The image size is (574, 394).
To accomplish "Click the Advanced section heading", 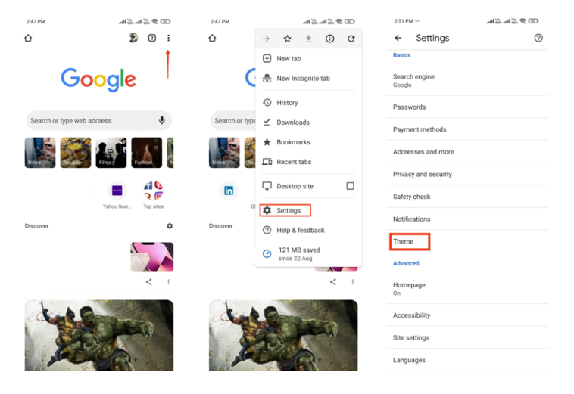I will pyautogui.click(x=406, y=263).
